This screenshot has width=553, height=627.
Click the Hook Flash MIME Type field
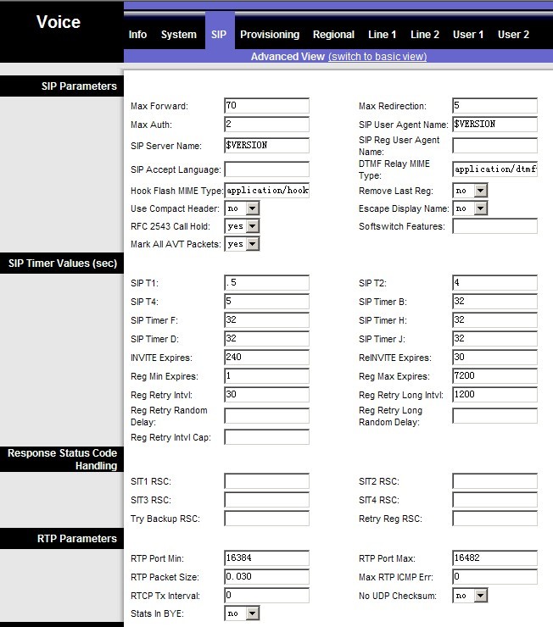pyautogui.click(x=267, y=191)
